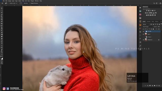
Task: Select the Rectangular Marquee tool
Action: pyautogui.click(x=2, y=10)
